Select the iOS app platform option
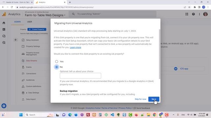The image size is (211, 118). pyautogui.click(x=181, y=69)
